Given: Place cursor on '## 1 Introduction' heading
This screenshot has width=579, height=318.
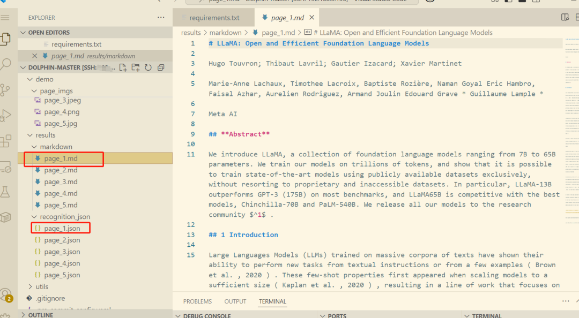Looking at the screenshot, I should pos(243,235).
